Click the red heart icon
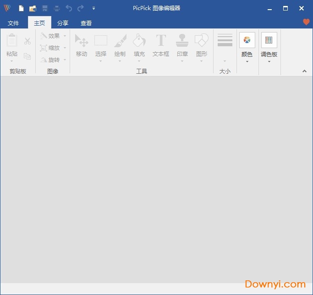This screenshot has width=313, height=295. click(x=307, y=22)
